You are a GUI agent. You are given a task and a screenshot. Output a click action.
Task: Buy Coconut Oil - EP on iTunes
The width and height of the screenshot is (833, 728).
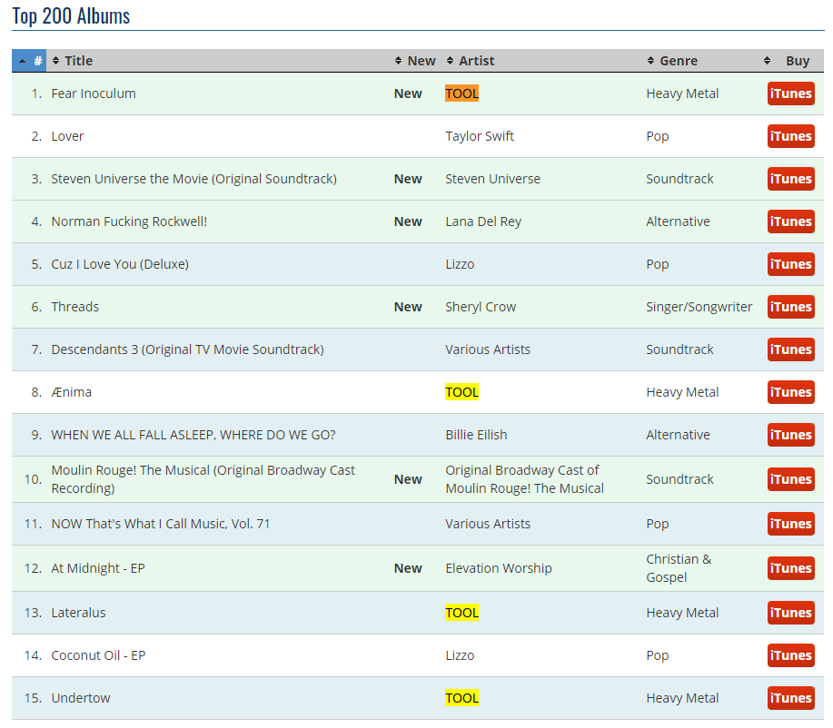790,655
